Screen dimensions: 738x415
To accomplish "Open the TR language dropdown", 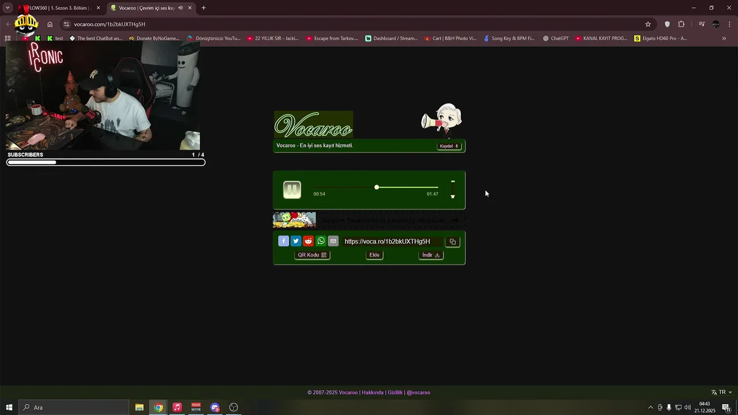I will pyautogui.click(x=722, y=393).
